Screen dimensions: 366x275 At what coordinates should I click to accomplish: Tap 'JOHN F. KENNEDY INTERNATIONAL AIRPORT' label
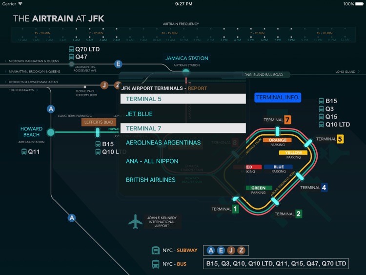162,222
